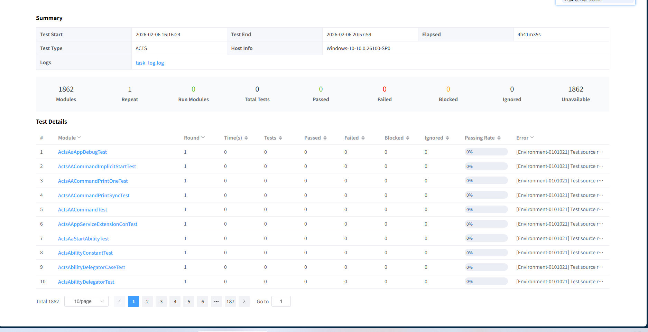Jump to last page 187

click(x=230, y=301)
